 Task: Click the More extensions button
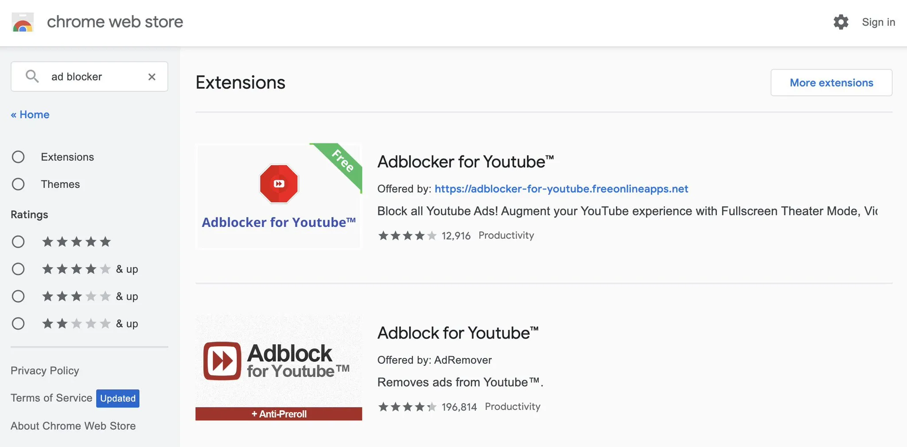(831, 83)
